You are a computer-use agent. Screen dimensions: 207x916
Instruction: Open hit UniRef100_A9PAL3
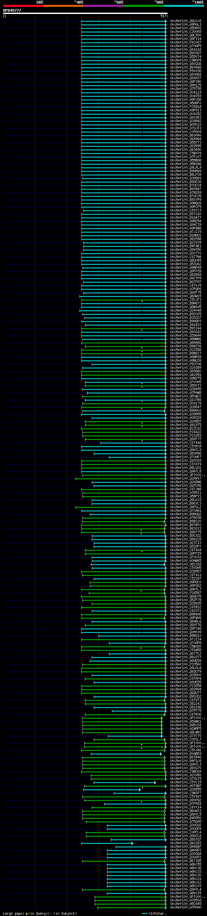pyautogui.click(x=185, y=25)
